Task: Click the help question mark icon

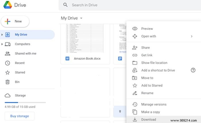Action: [193, 70]
